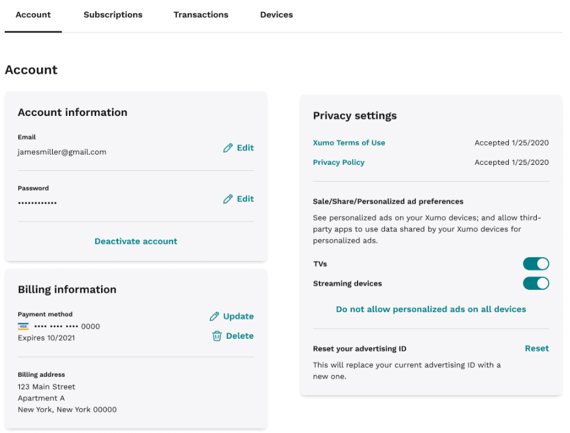Click the pencil icon next to Password
This screenshot has width=570, height=433.
(x=228, y=199)
